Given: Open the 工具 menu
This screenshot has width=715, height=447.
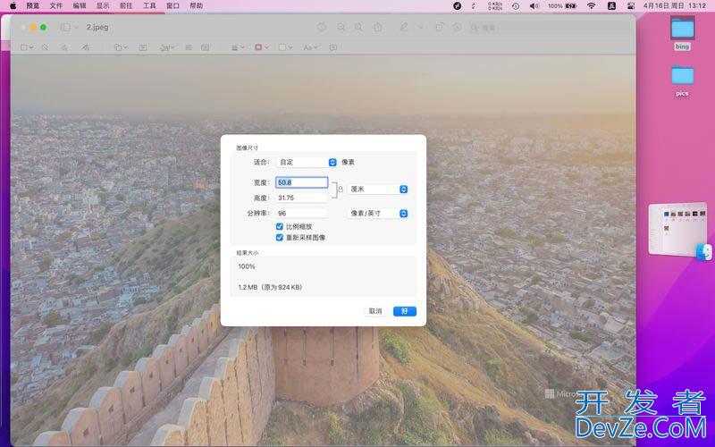Looking at the screenshot, I should 149,6.
